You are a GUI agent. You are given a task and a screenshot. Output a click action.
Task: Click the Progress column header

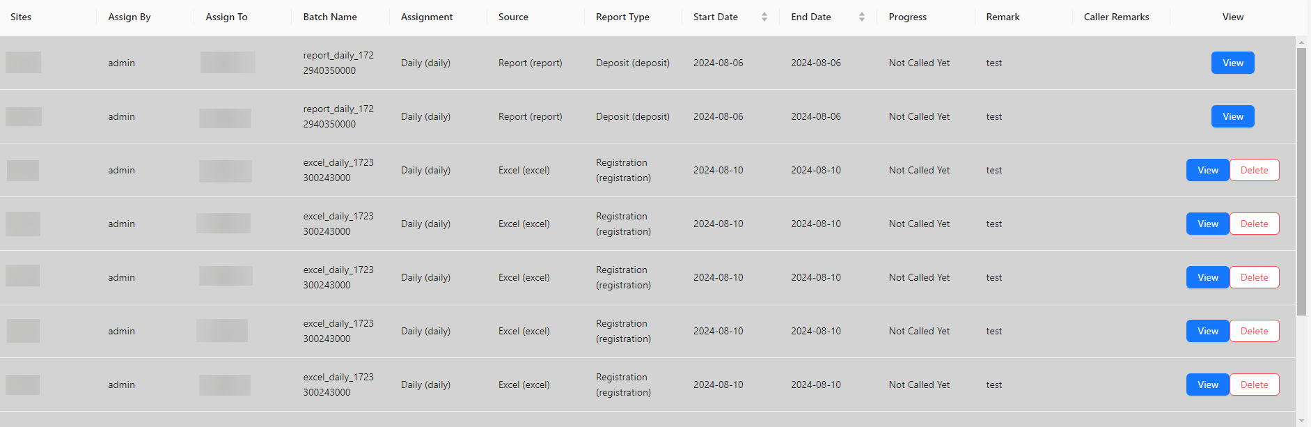(x=906, y=17)
